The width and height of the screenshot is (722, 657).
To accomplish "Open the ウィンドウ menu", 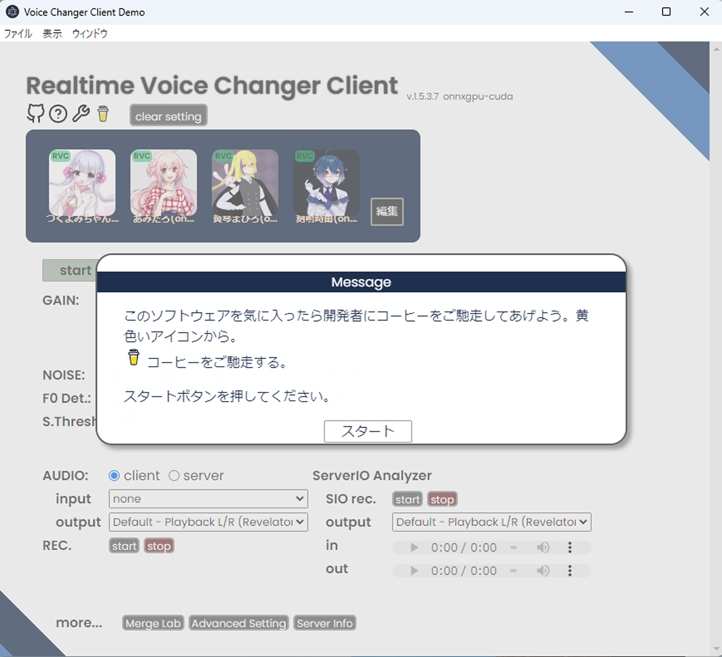I will 90,34.
